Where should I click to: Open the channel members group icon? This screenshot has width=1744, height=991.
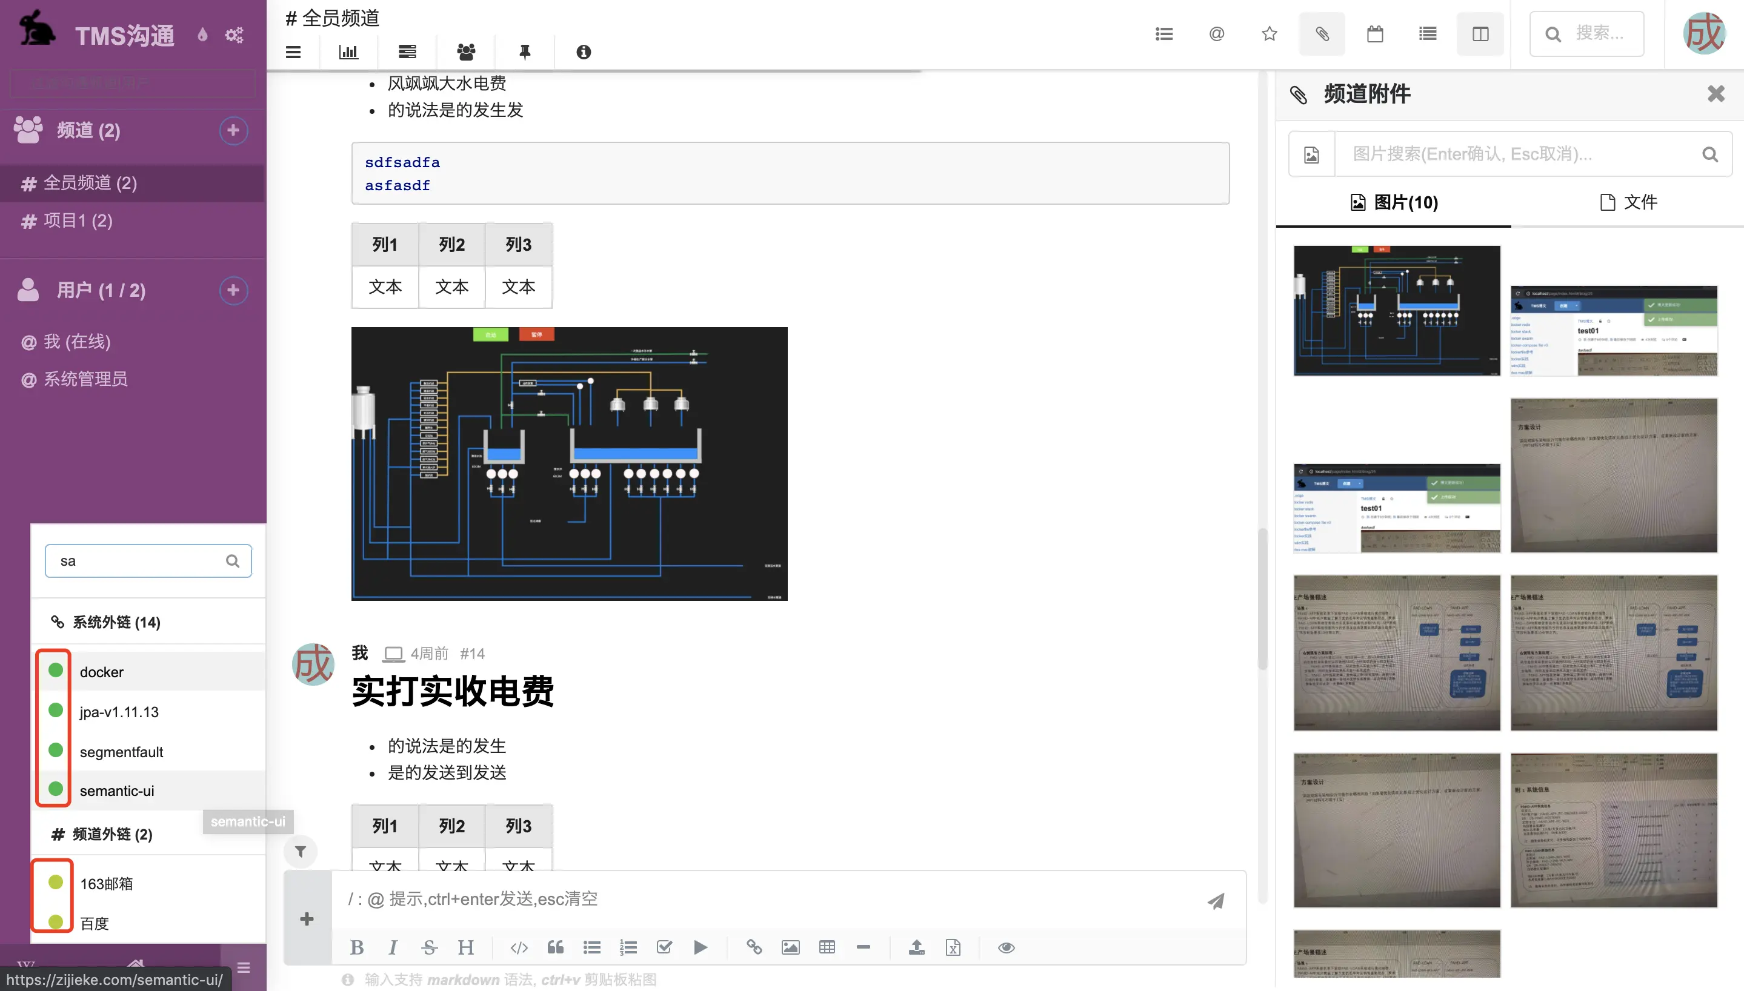[x=466, y=51]
